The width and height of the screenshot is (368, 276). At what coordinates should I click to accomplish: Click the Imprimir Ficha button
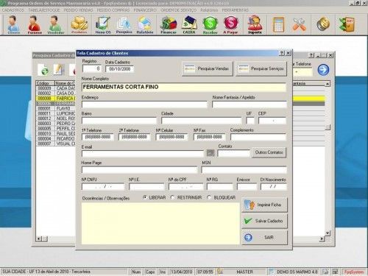pyautogui.click(x=264, y=205)
